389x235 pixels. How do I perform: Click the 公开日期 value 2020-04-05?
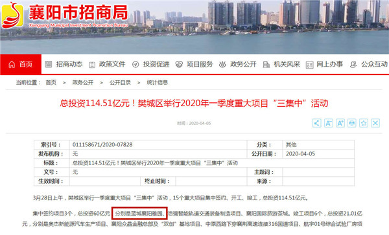tap(300, 154)
